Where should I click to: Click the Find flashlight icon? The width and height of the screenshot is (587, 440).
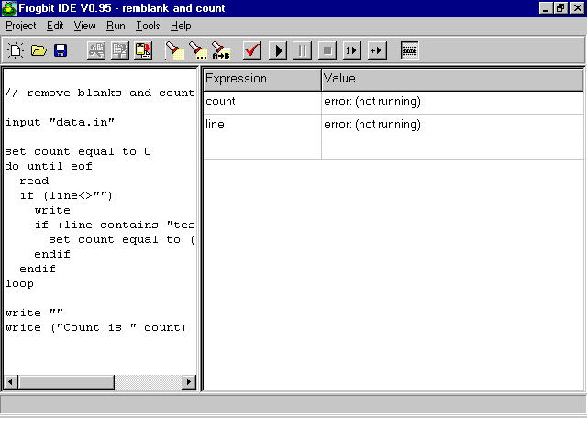coord(174,50)
